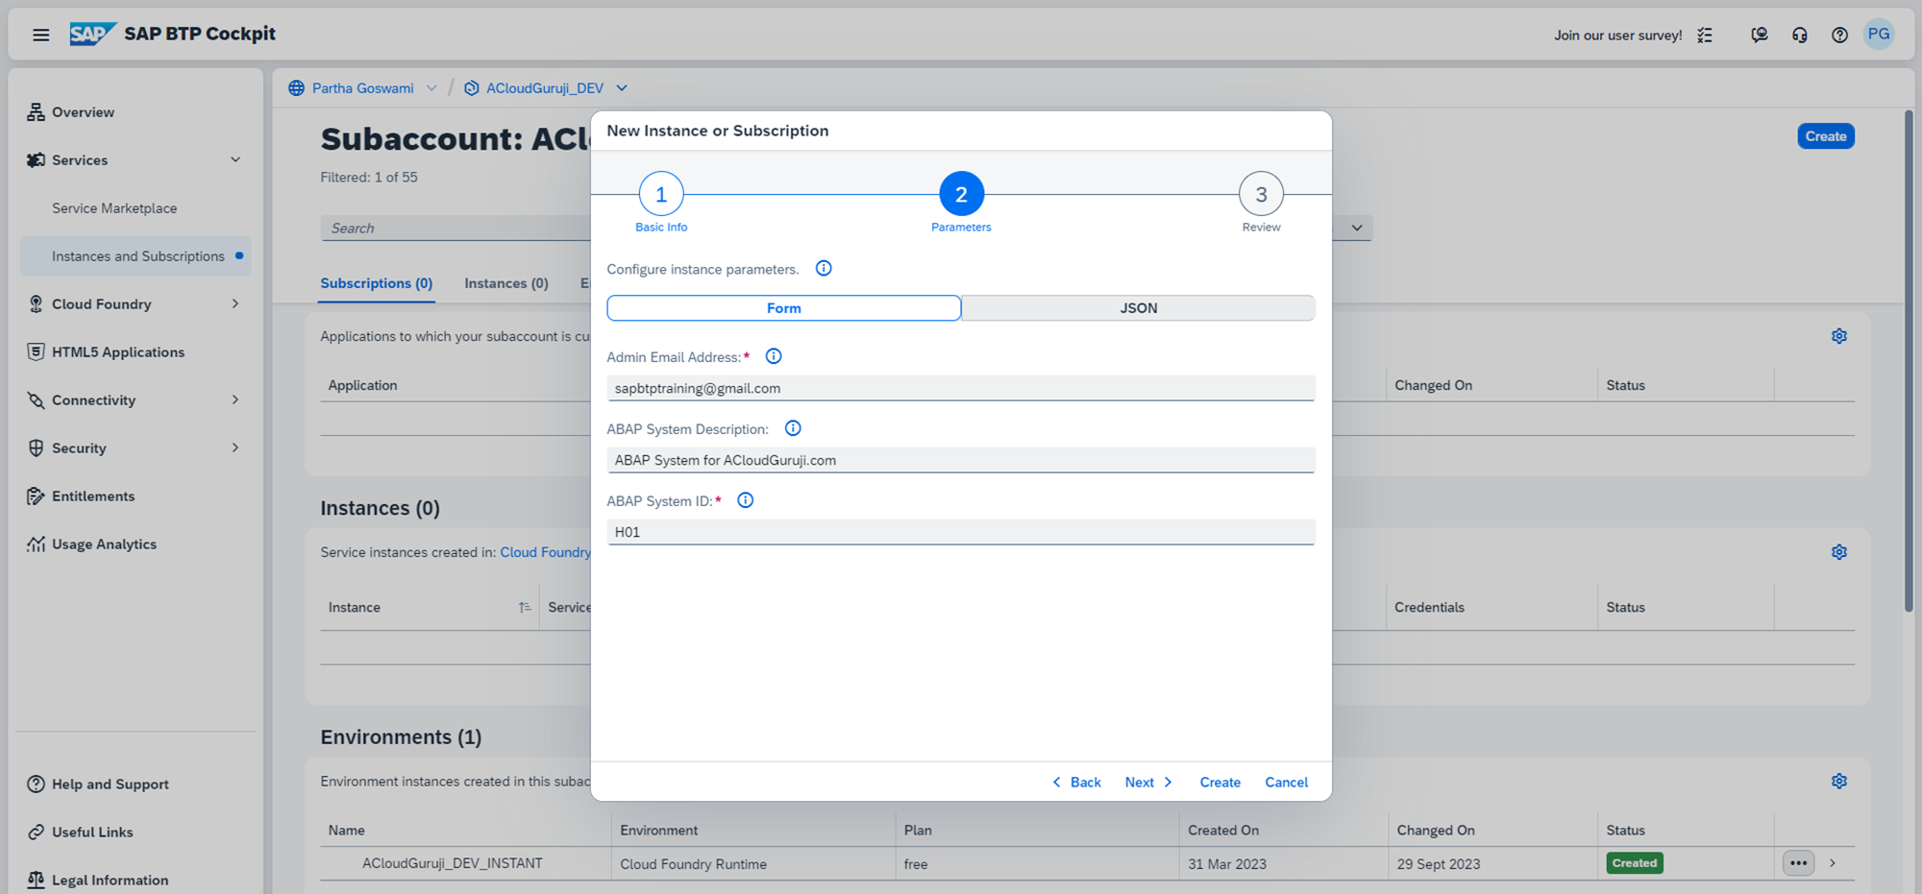Open the ACloudGuruji_DEV breadcrumb dropdown

pos(622,88)
